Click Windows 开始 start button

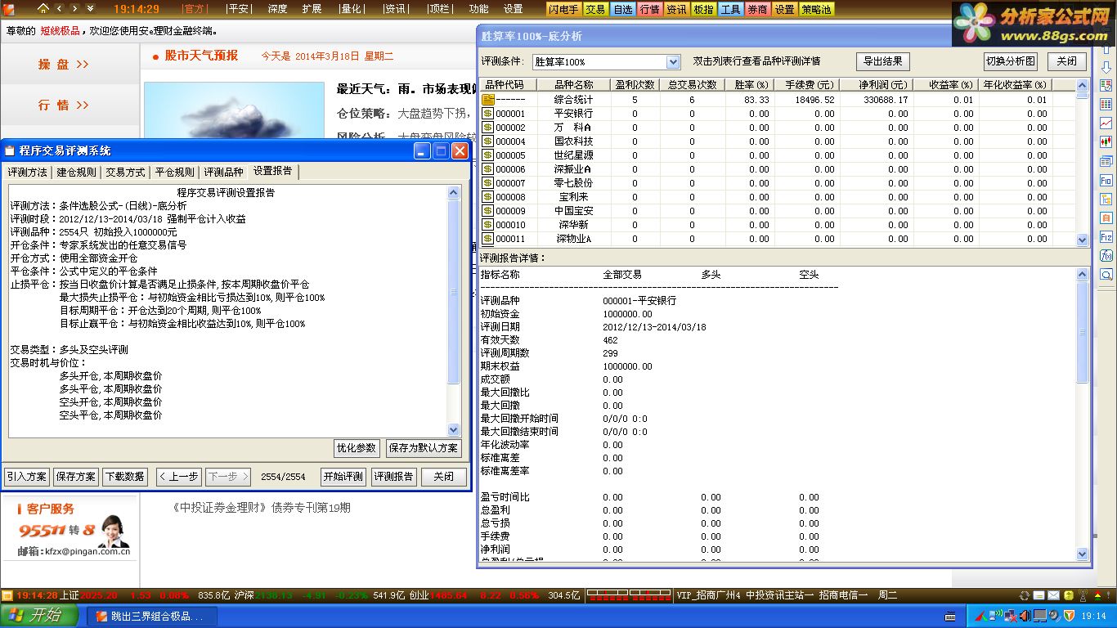click(39, 616)
